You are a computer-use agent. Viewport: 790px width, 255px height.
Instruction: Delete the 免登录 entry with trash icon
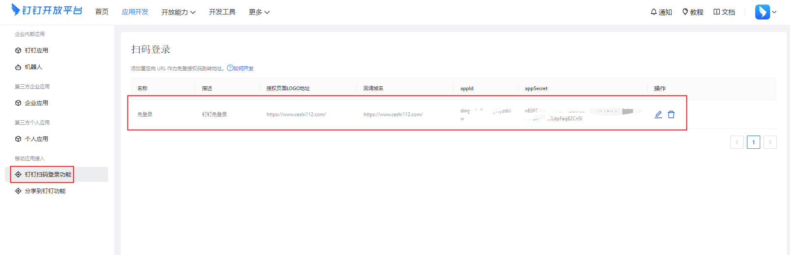pos(671,114)
